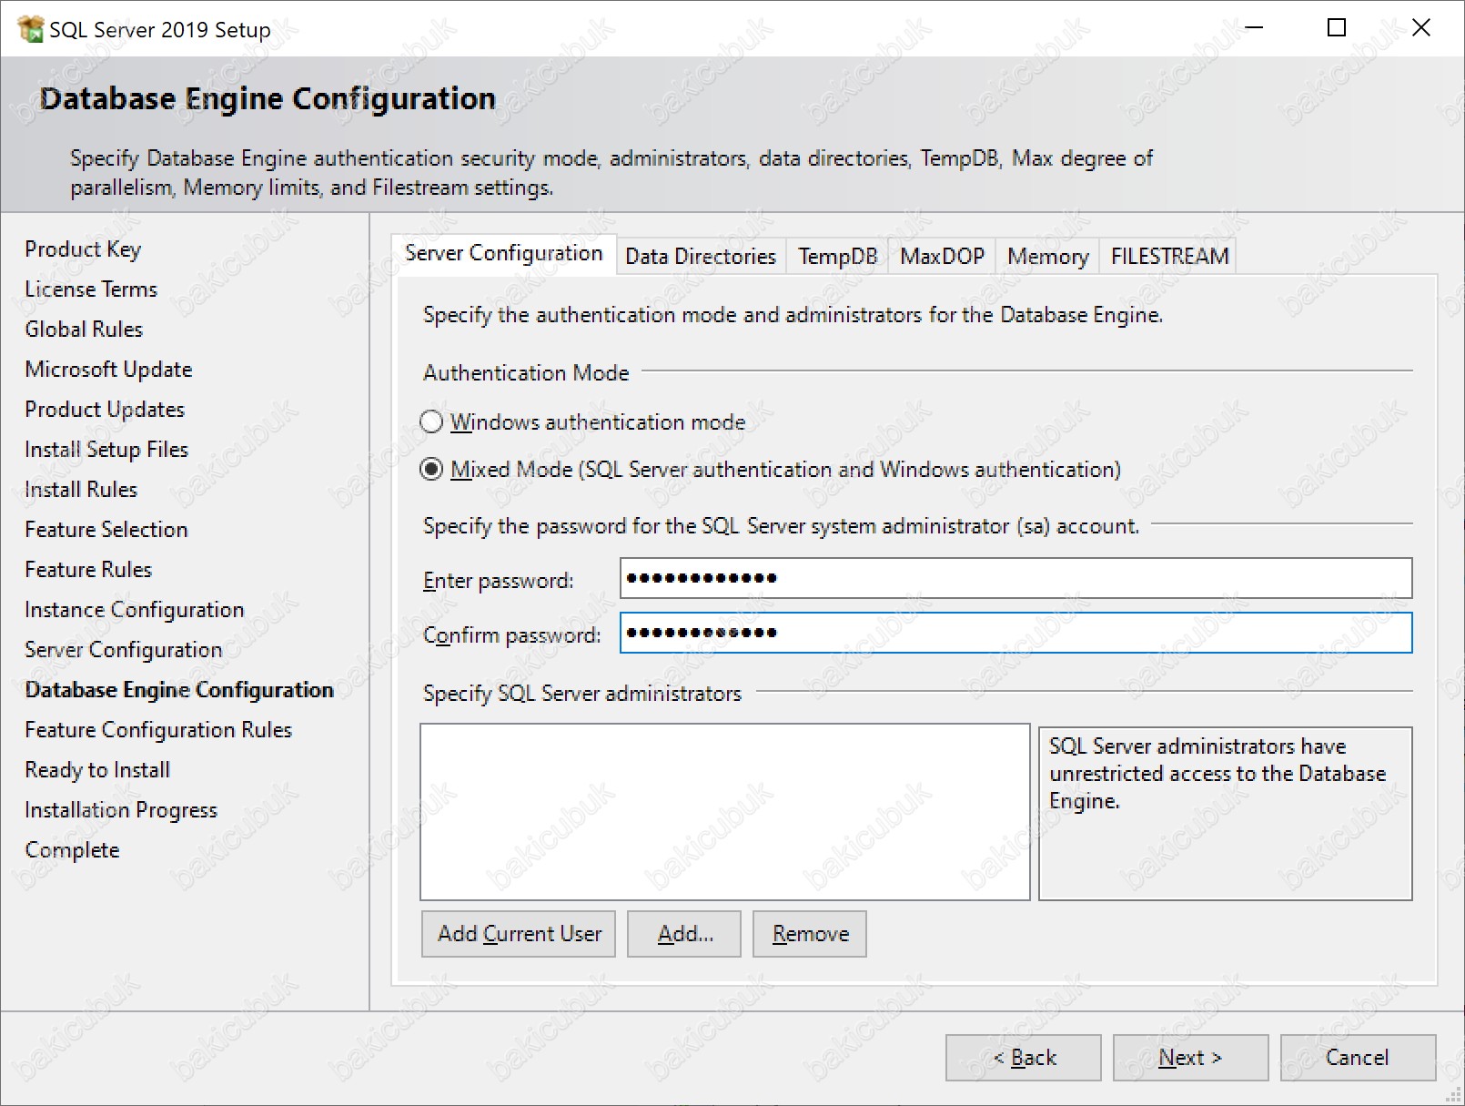Click the Server Configuration step in sidebar
The image size is (1465, 1106).
[x=124, y=650]
